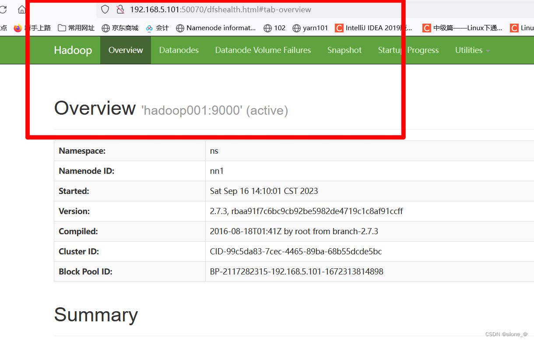Click the BP-2117282315 block pool value
534x341 pixels.
(x=297, y=272)
